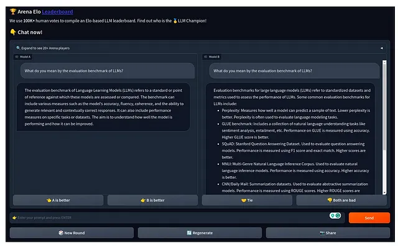Click the 'MNLI' bullet in Model B
Image resolution: width=398 pixels, height=246 pixels.
[295, 170]
